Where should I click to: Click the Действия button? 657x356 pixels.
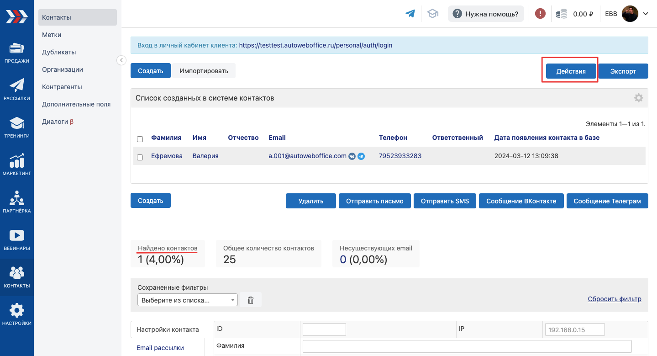tap(571, 71)
